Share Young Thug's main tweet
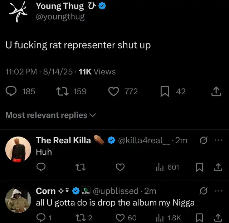Viewport: 229px width, 223px height. tap(215, 92)
